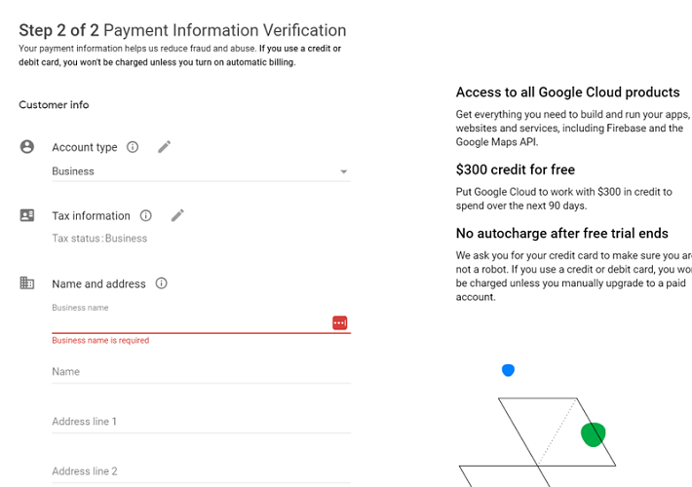Screen dimensions: 692x487
Task: Click the green shape in the illustration
Action: (593, 434)
